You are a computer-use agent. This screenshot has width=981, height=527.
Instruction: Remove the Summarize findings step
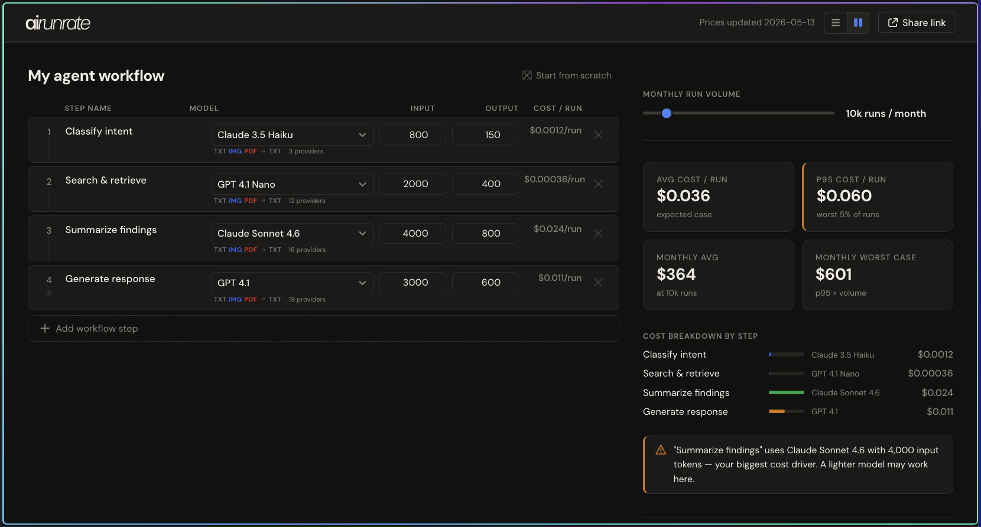pyautogui.click(x=598, y=234)
